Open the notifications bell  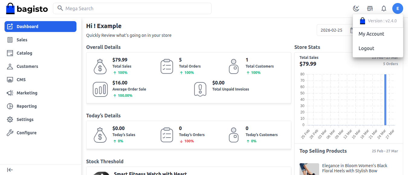384,8
